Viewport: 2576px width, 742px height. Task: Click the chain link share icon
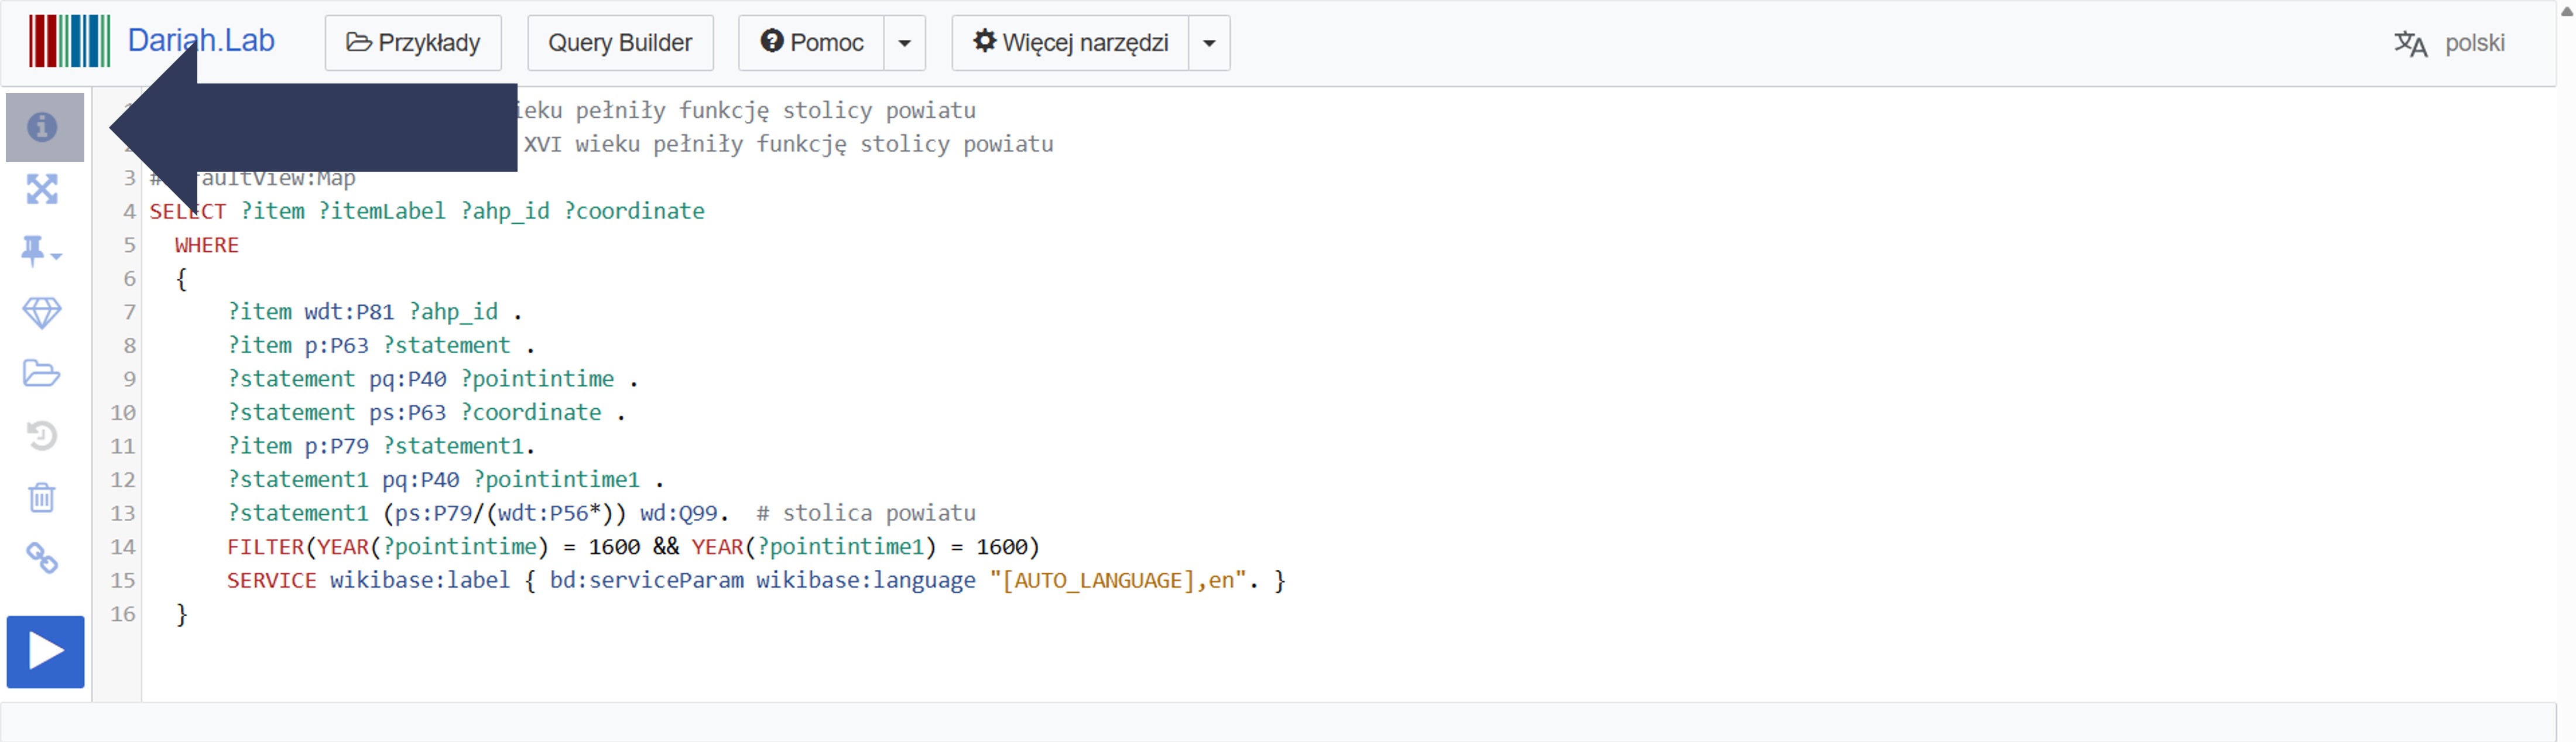click(x=42, y=558)
